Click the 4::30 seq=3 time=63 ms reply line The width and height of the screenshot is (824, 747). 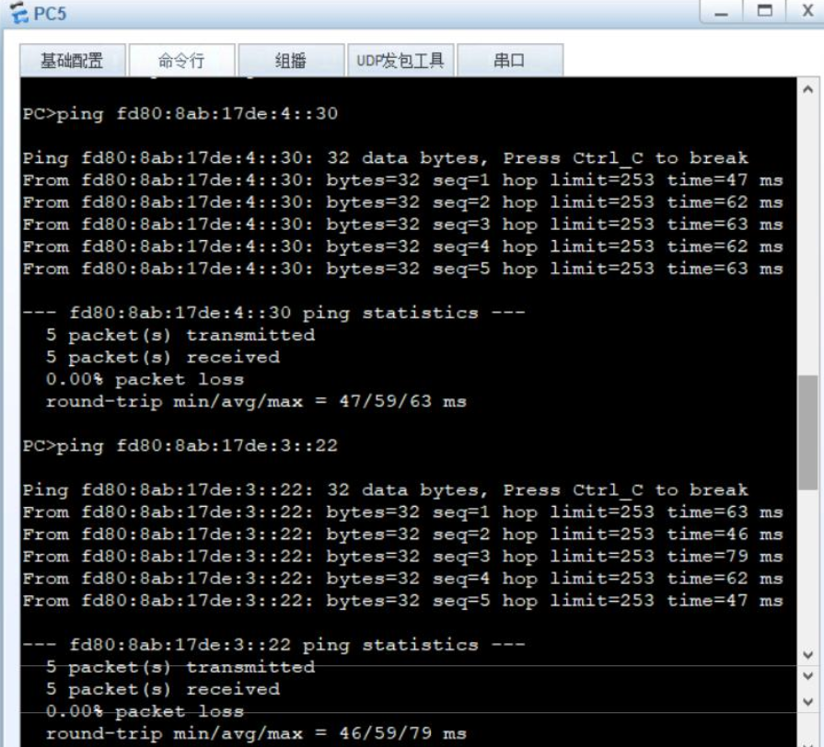click(x=402, y=224)
